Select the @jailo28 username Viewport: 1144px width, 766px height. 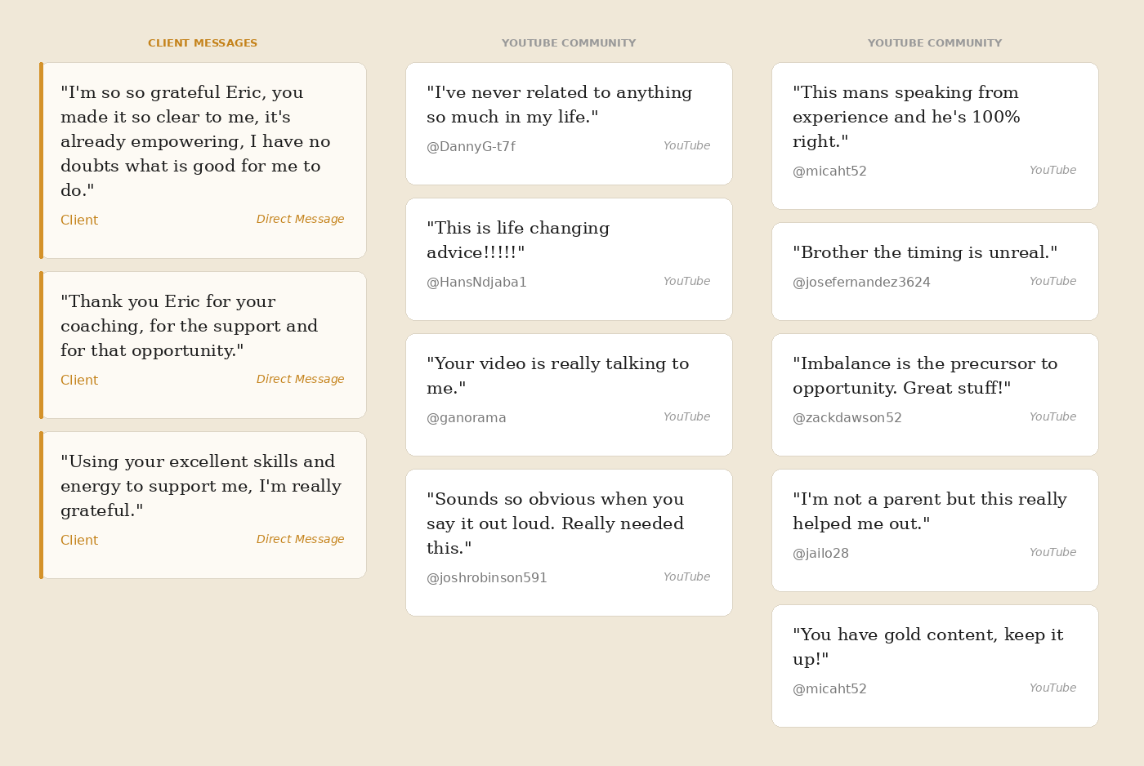click(820, 554)
